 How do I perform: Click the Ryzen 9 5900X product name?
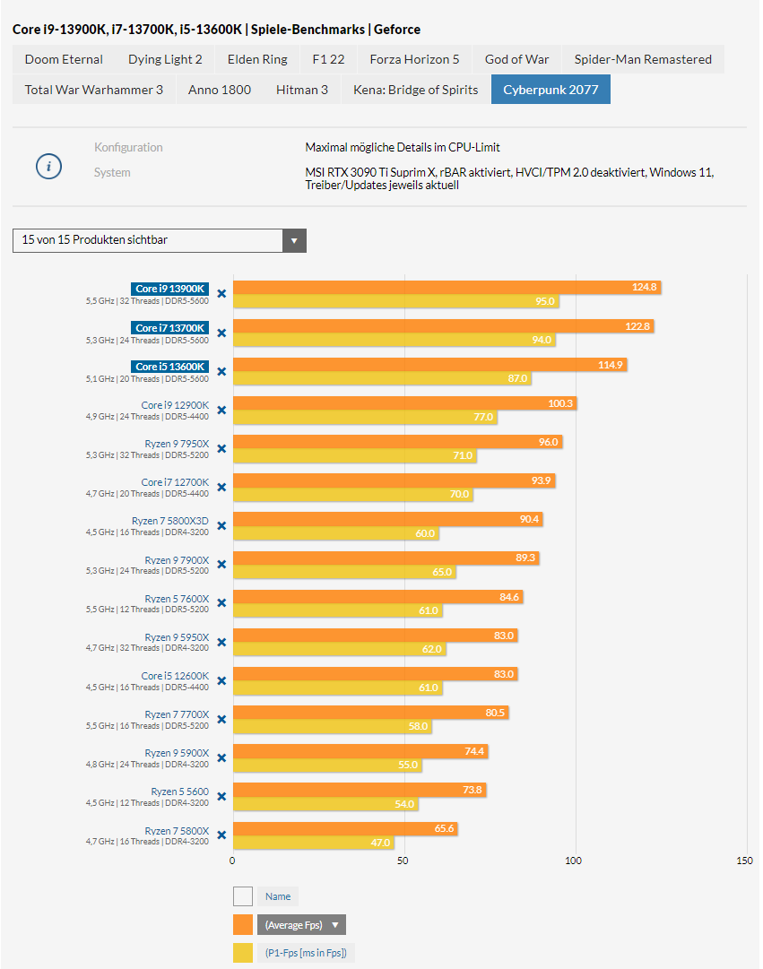click(177, 753)
